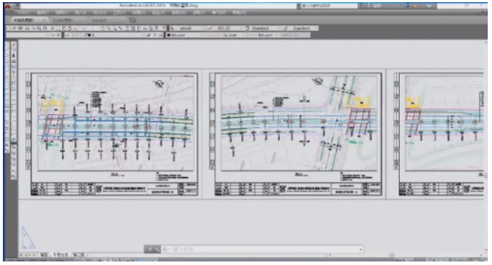
Task: Select the north arrow in first sheet
Action: (158, 84)
